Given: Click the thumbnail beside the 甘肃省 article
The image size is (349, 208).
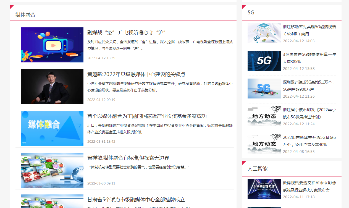Looking at the screenshot, I should click(x=52, y=201).
